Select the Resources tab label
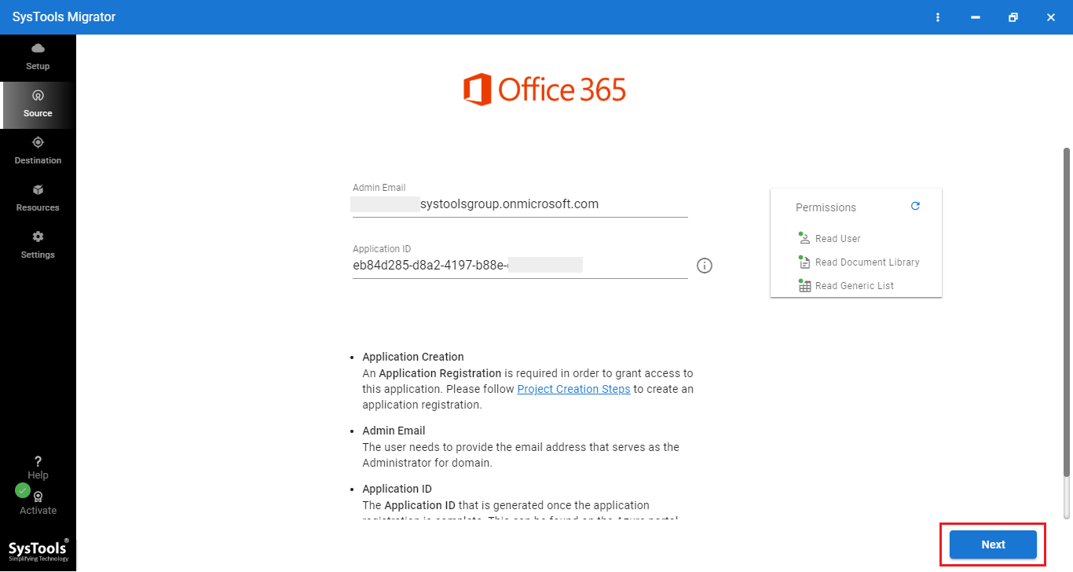The width and height of the screenshot is (1073, 572). pyautogui.click(x=38, y=207)
